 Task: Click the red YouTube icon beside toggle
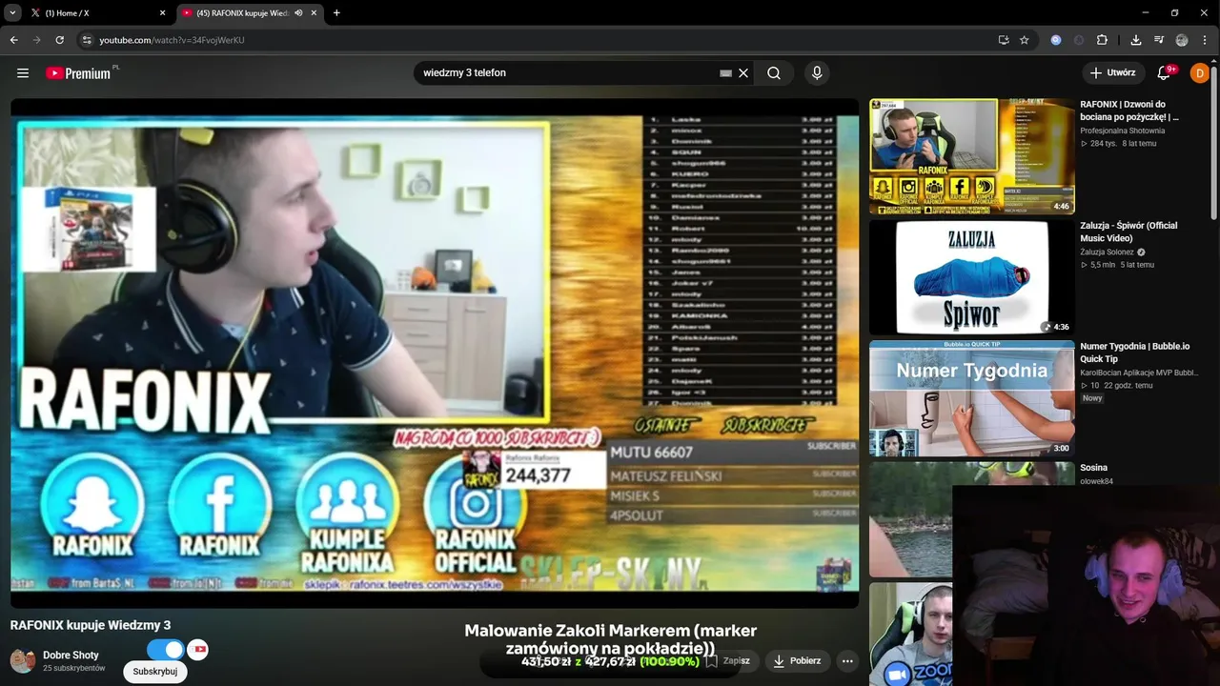tap(197, 650)
